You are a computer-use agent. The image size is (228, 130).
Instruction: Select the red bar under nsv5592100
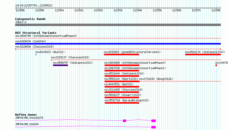[x=122, y=81]
